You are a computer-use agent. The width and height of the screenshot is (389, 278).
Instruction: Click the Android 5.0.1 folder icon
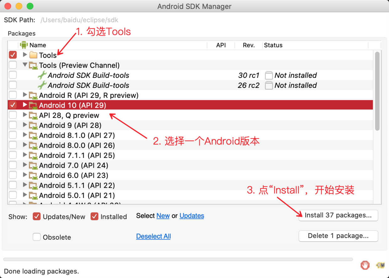33,195
